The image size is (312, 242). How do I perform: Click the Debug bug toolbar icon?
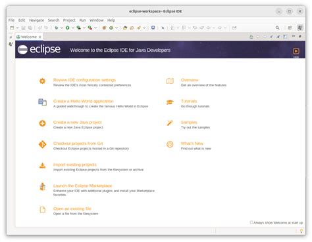[57, 28]
